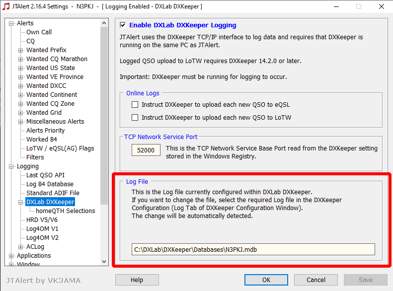The height and width of the screenshot is (291, 393).
Task: Enable upload each new QSO to eQSL
Action: (x=135, y=104)
